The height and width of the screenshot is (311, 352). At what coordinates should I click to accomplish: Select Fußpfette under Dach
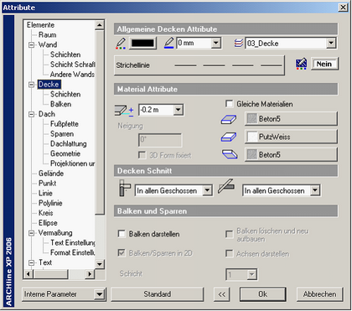click(x=65, y=124)
